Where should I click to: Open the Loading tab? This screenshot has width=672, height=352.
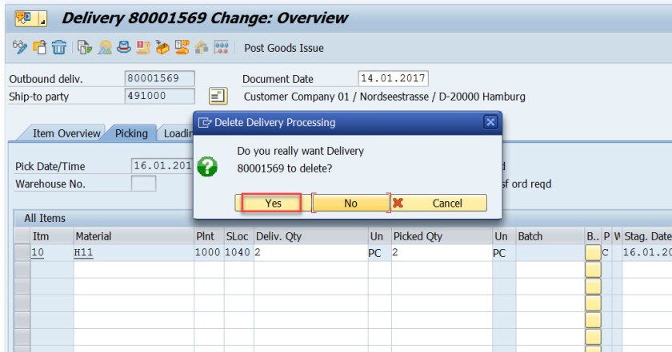178,133
